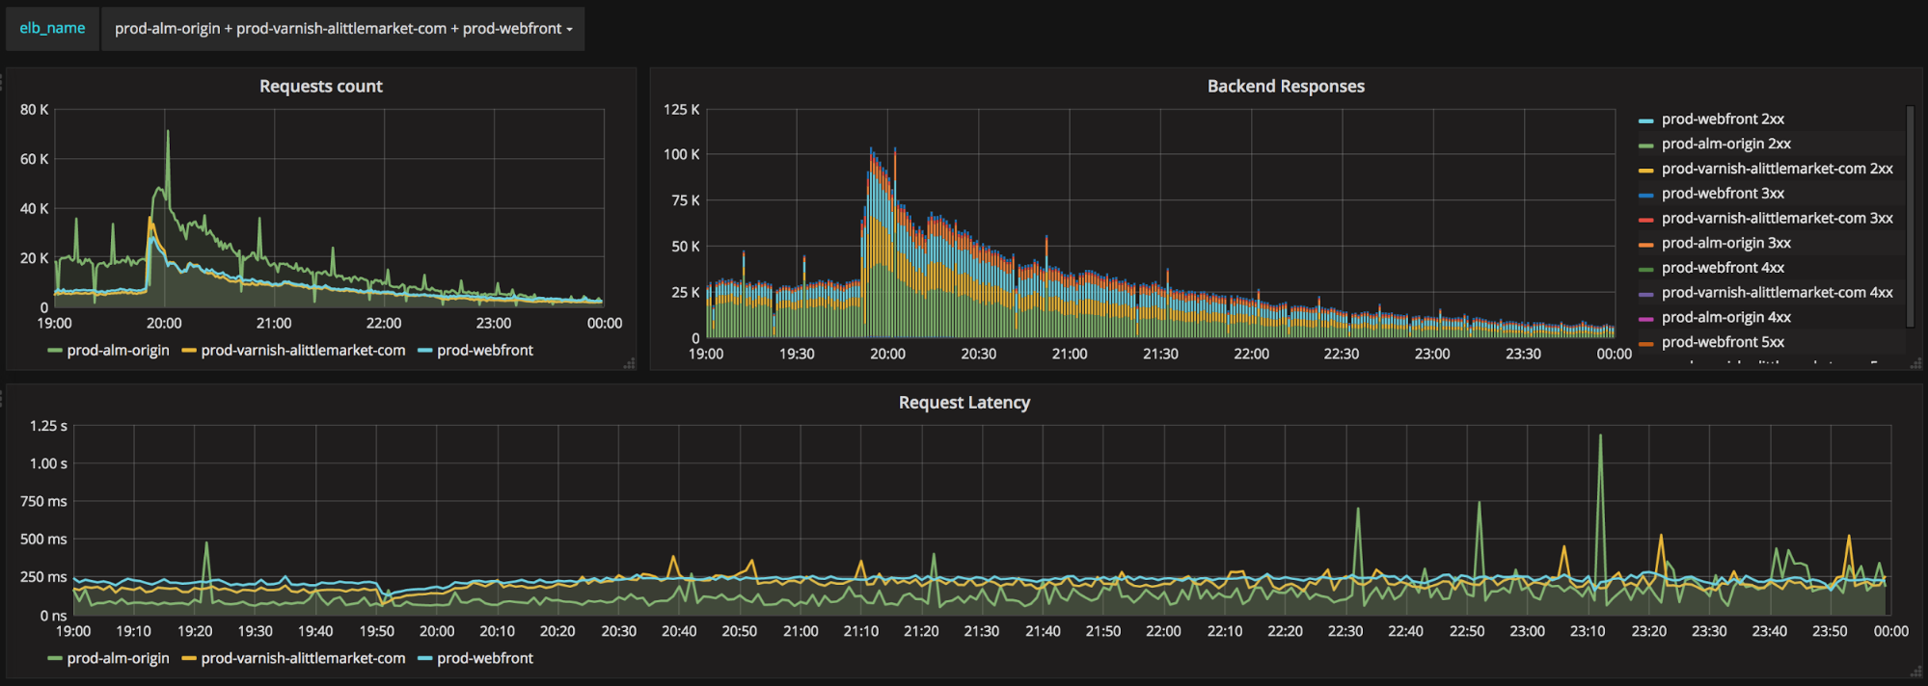Toggle prod-varnish-alittlemarket-com 2xx legend entry

[x=1777, y=168]
